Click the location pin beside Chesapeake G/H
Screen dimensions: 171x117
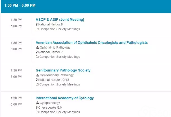pos(37,108)
